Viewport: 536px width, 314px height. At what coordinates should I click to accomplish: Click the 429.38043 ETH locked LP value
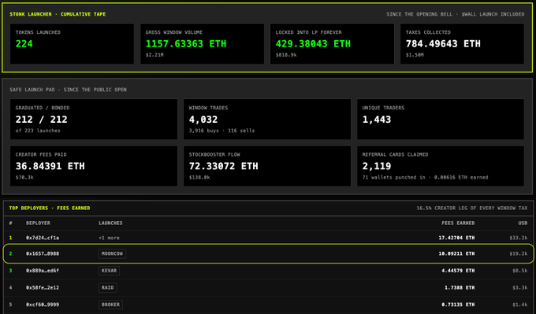[313, 44]
